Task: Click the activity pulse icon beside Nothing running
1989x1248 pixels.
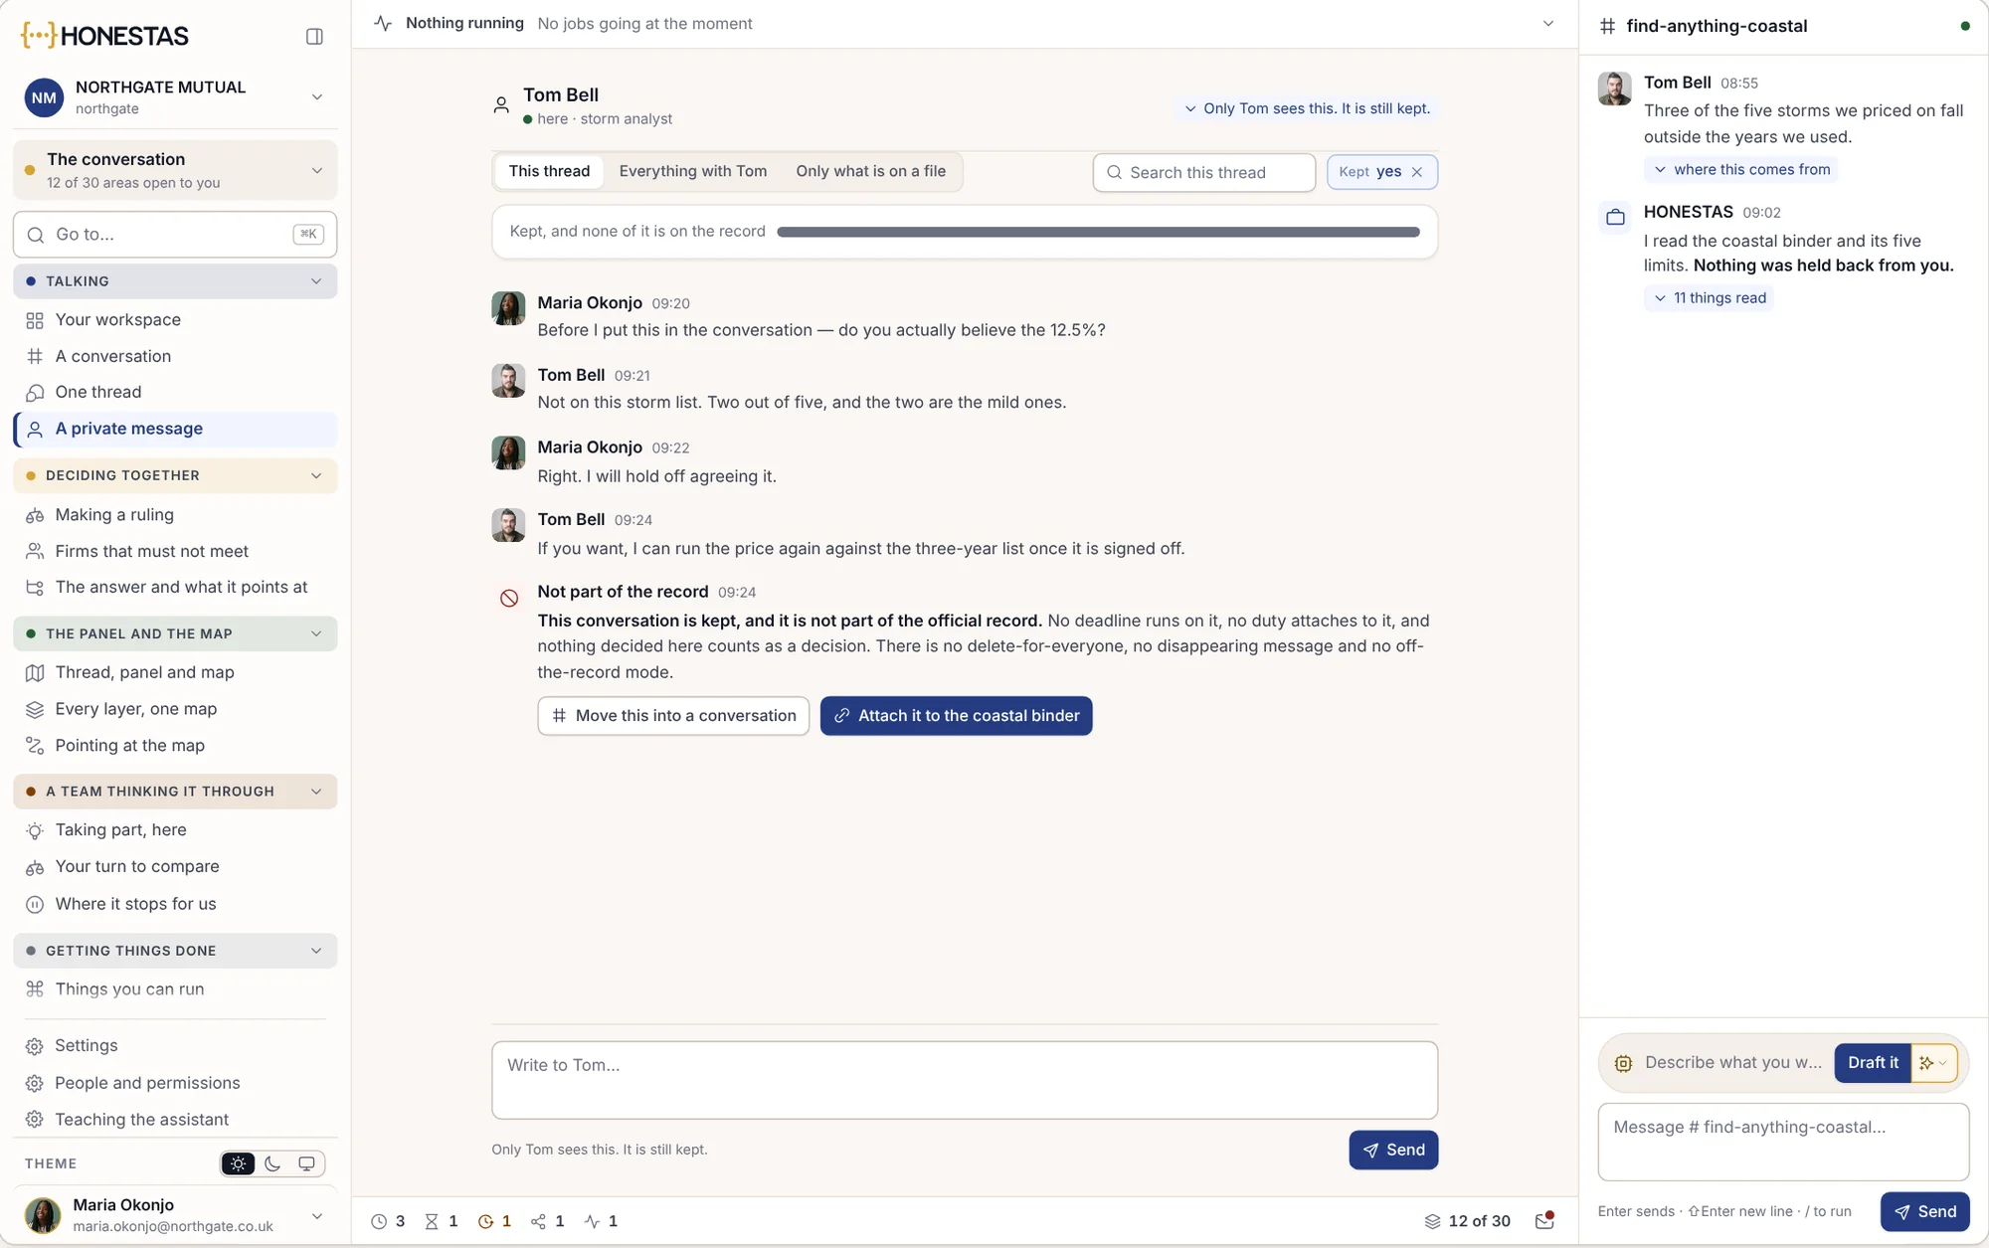Action: [x=383, y=23]
